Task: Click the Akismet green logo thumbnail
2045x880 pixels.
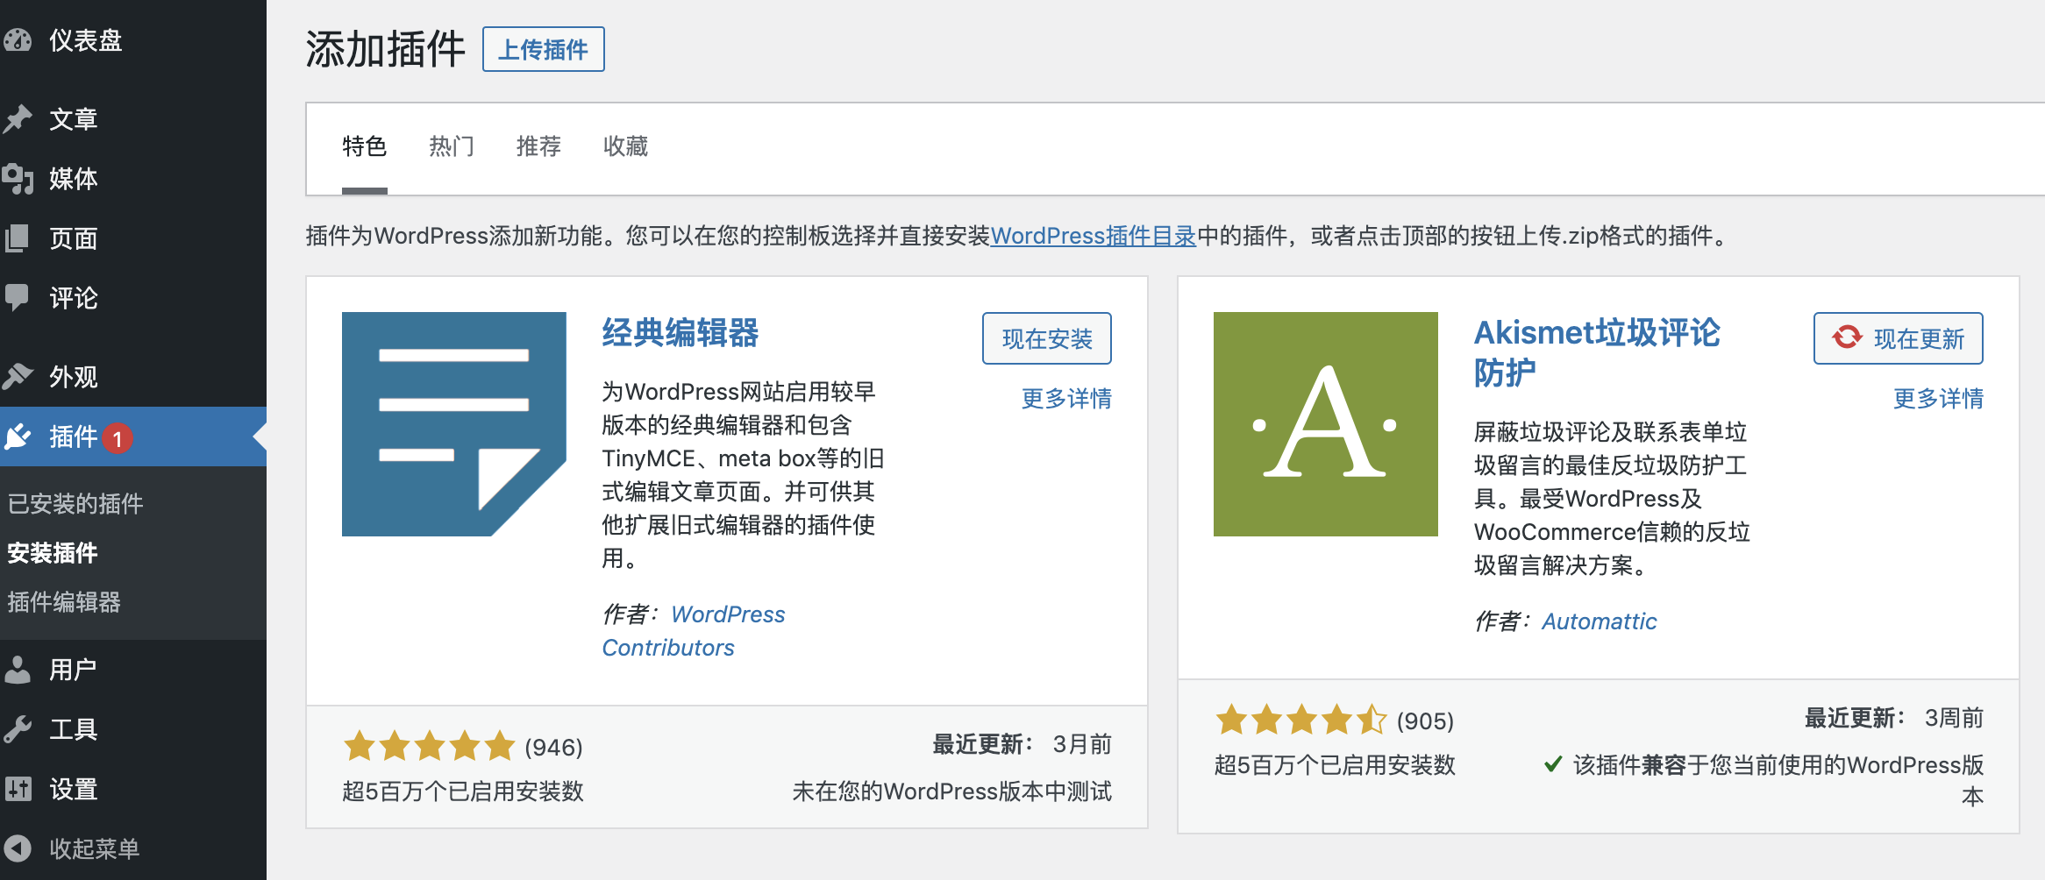Action: [1325, 424]
